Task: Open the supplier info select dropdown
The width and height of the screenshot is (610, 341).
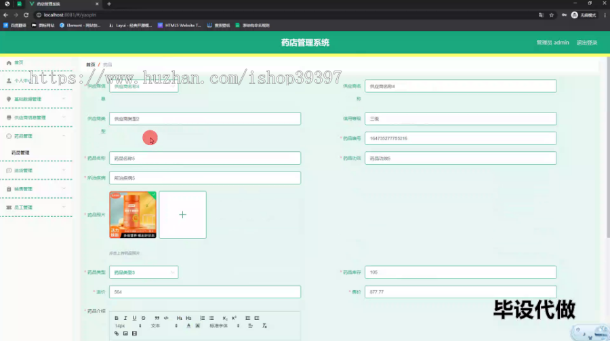Action: (x=144, y=86)
